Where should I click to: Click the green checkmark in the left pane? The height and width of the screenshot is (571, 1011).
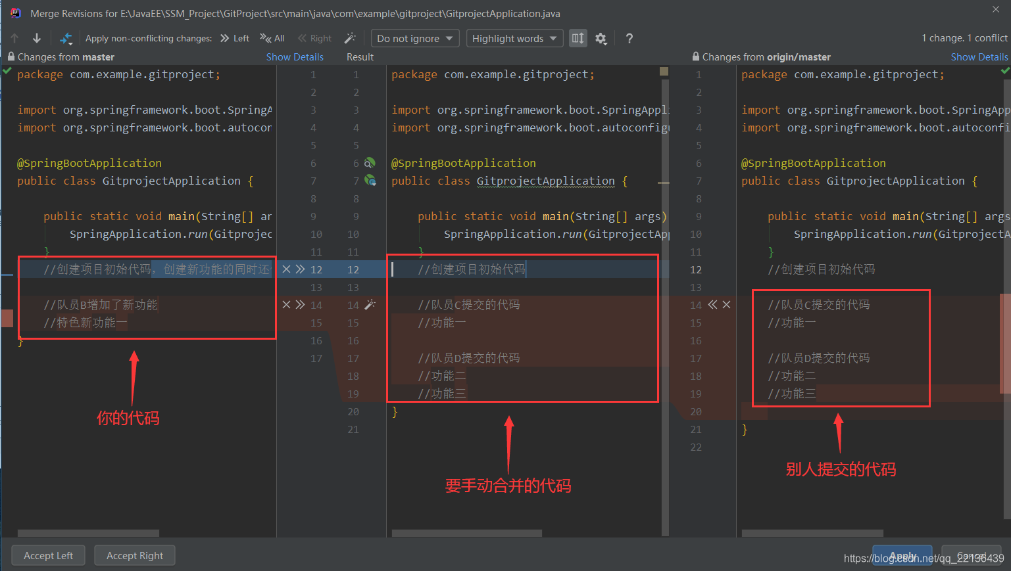click(x=7, y=70)
